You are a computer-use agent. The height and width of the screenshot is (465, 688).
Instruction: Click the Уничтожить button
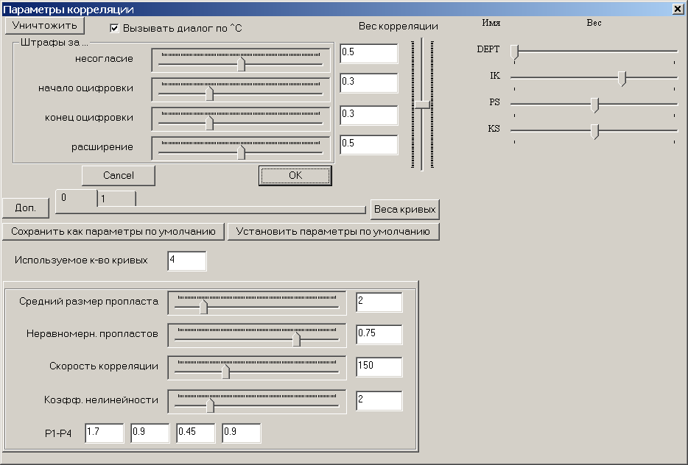[x=44, y=26]
